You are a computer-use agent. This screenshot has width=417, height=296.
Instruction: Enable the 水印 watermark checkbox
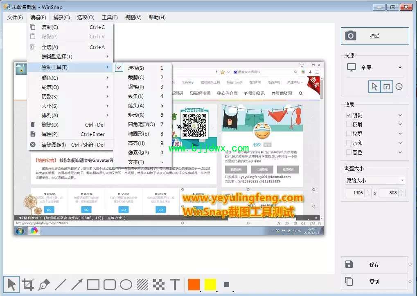point(349,143)
